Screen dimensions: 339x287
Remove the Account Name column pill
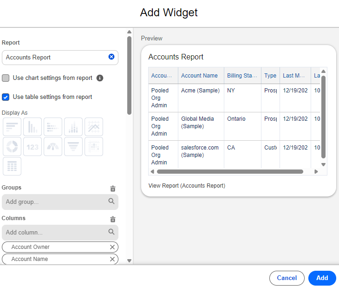(112, 259)
